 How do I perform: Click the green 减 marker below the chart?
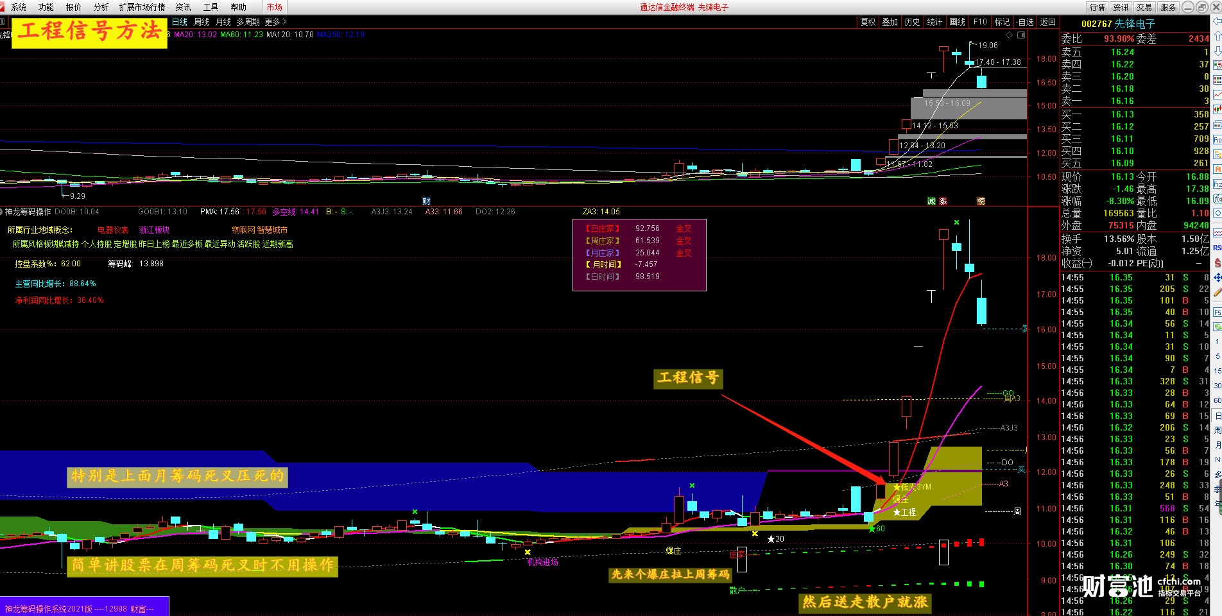click(x=931, y=201)
